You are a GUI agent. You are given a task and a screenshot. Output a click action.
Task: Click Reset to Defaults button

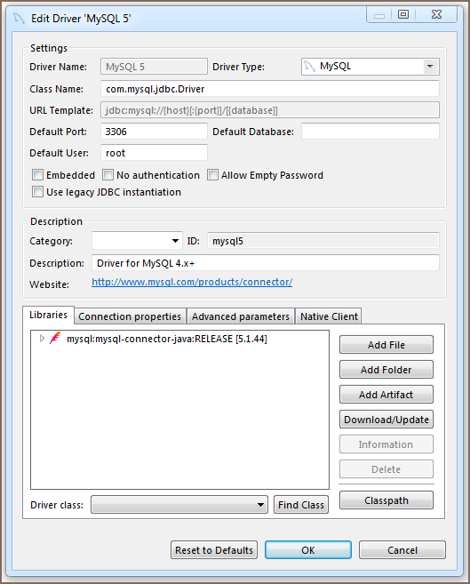214,549
